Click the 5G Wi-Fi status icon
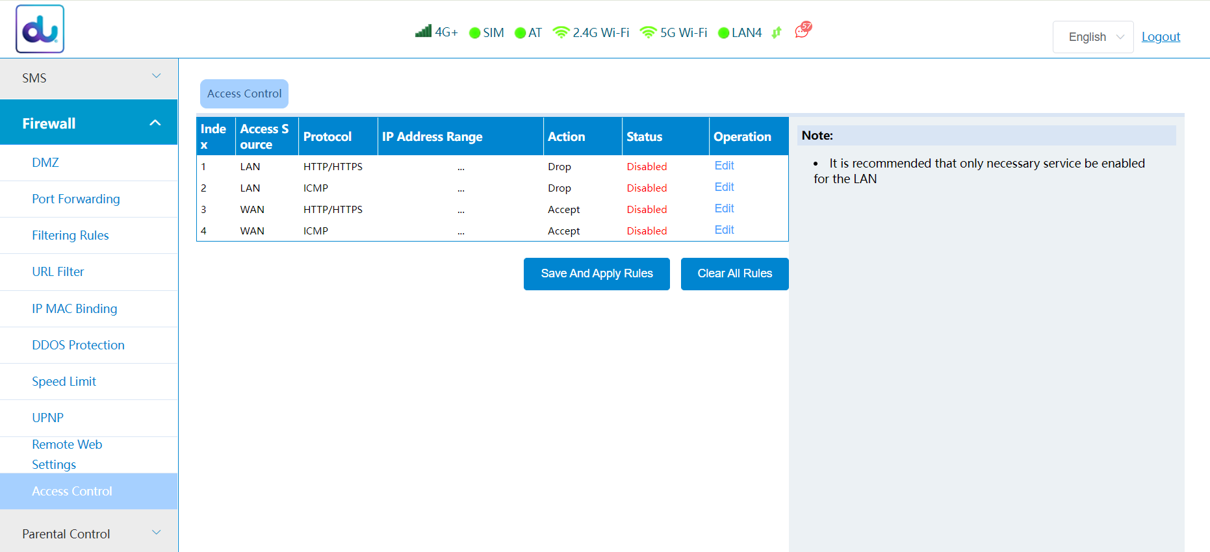Viewport: 1210px width, 552px height. point(648,32)
